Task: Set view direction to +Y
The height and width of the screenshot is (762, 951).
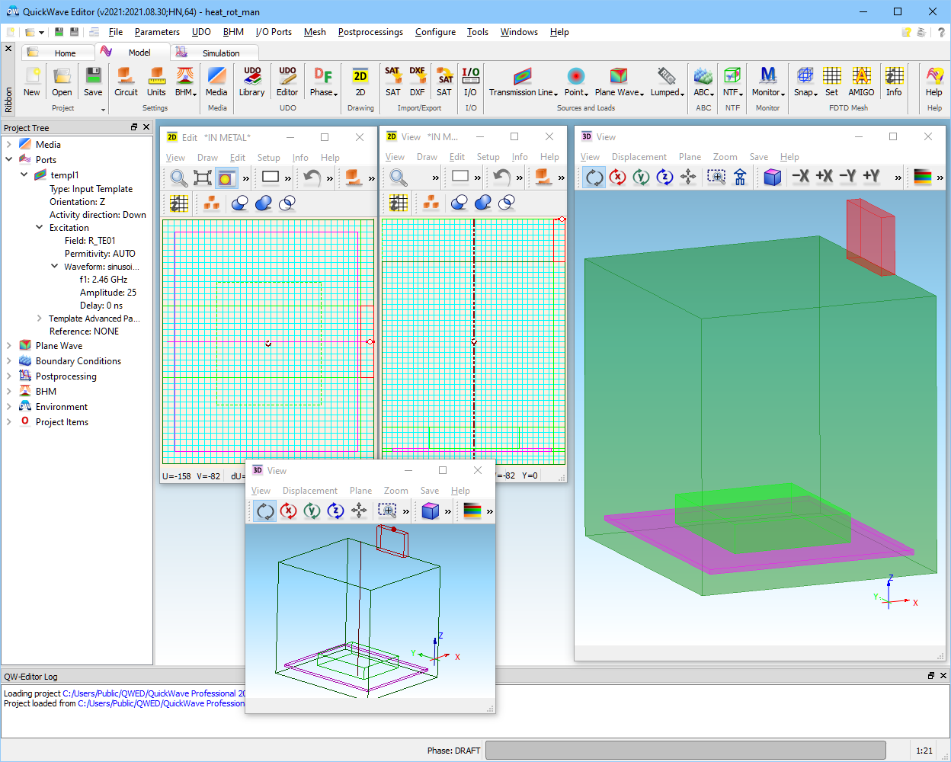Action: [872, 177]
